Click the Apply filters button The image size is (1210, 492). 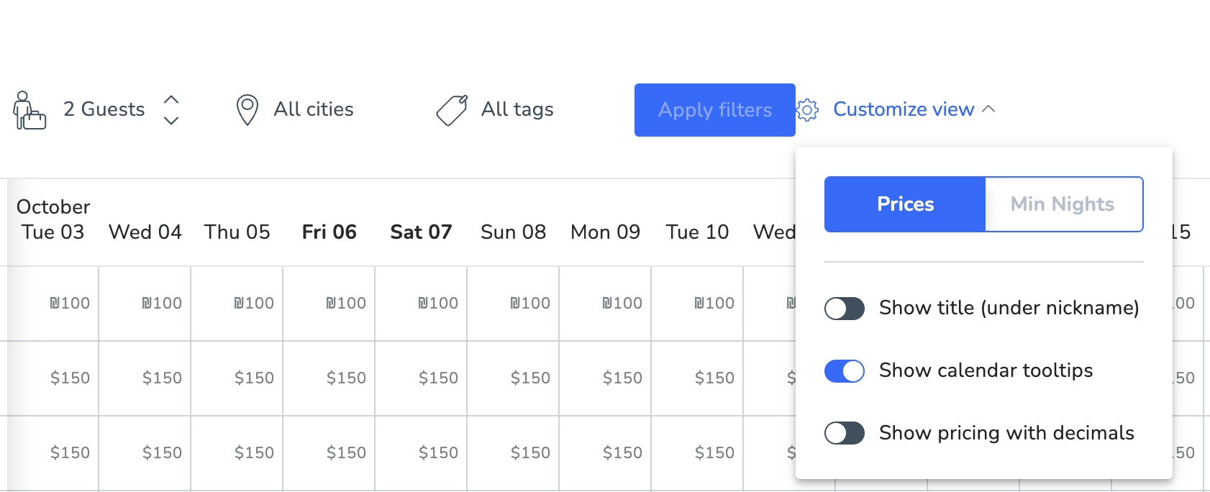tap(715, 110)
